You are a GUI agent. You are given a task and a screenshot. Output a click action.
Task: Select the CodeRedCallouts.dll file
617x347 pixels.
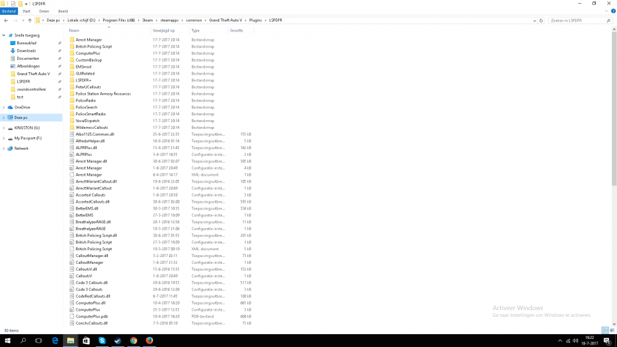tap(93, 296)
